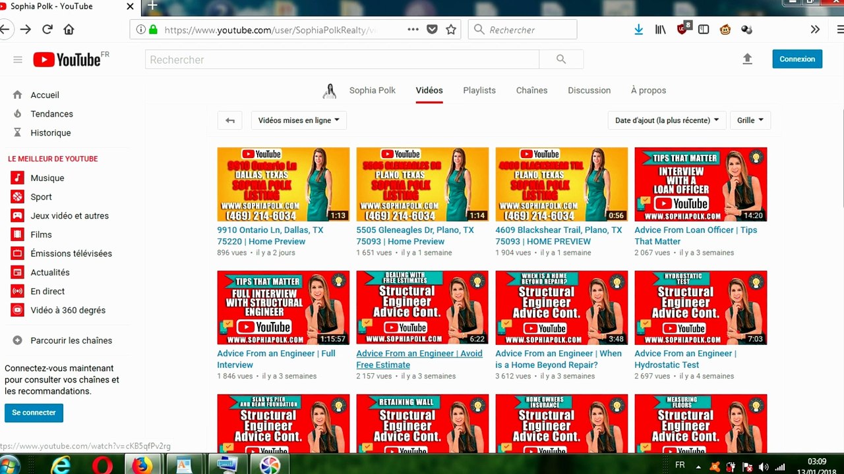Open the Windows Start menu

(x=10, y=466)
